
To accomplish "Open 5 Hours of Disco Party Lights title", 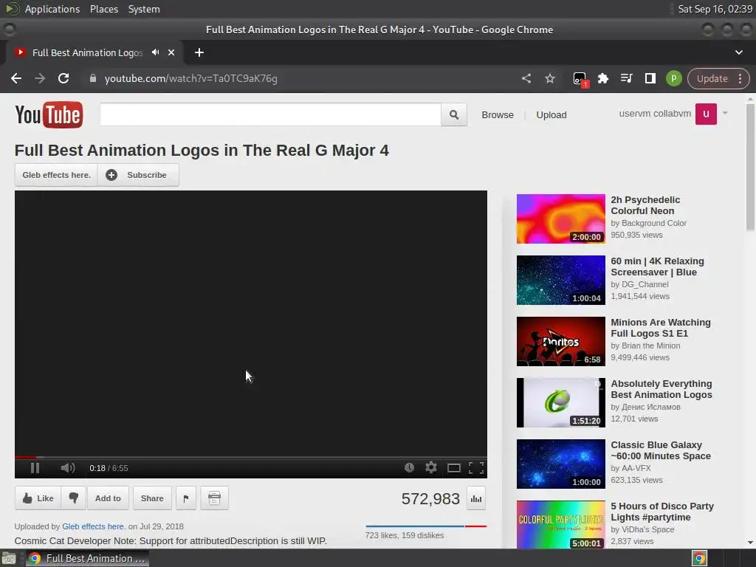I will pyautogui.click(x=662, y=512).
